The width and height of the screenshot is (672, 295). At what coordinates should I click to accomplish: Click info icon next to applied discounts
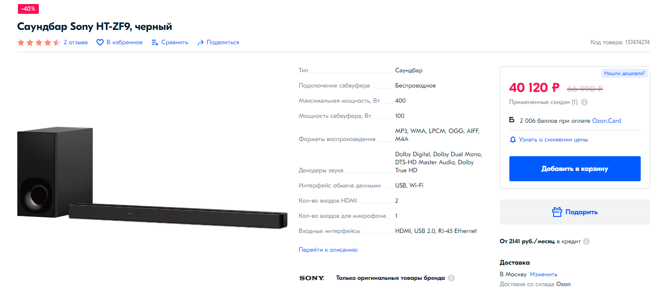click(x=584, y=102)
